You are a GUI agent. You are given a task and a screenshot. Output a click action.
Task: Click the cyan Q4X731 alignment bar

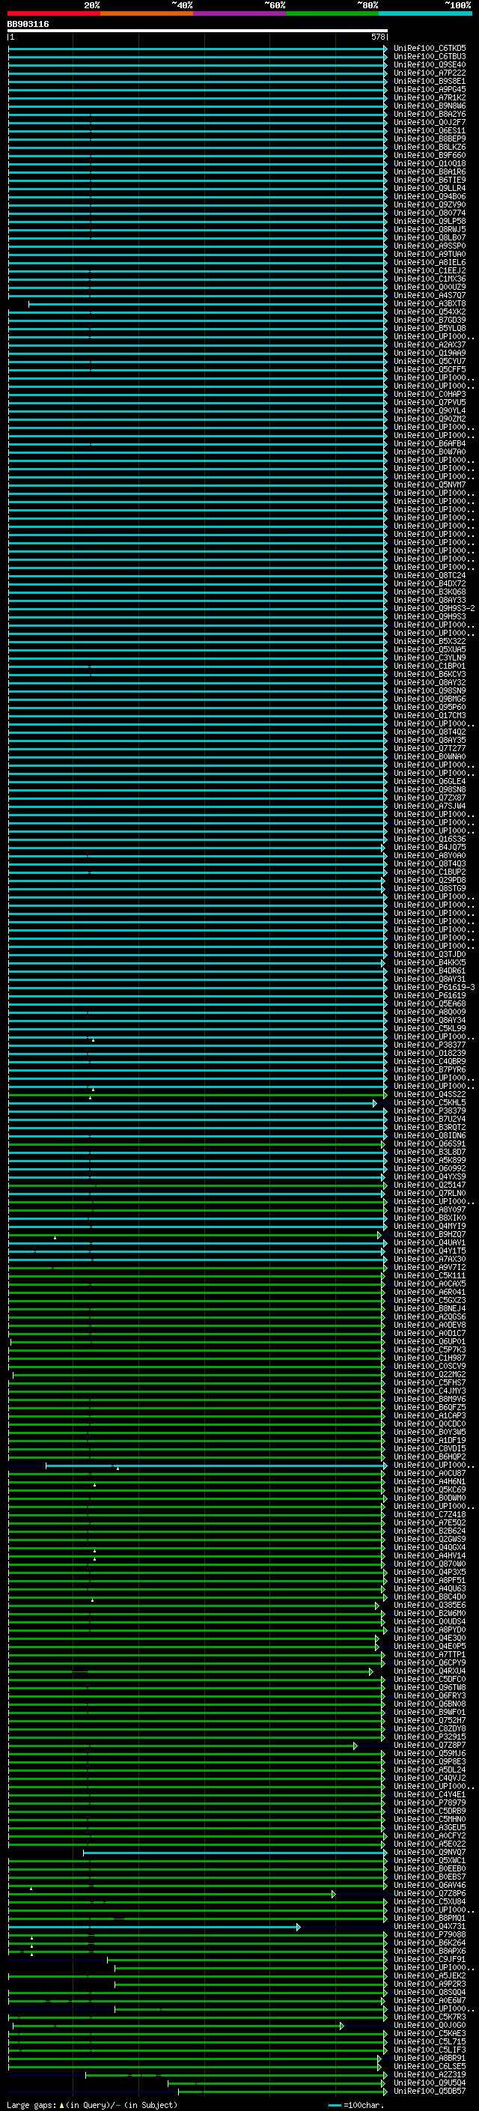pyautogui.click(x=154, y=1927)
